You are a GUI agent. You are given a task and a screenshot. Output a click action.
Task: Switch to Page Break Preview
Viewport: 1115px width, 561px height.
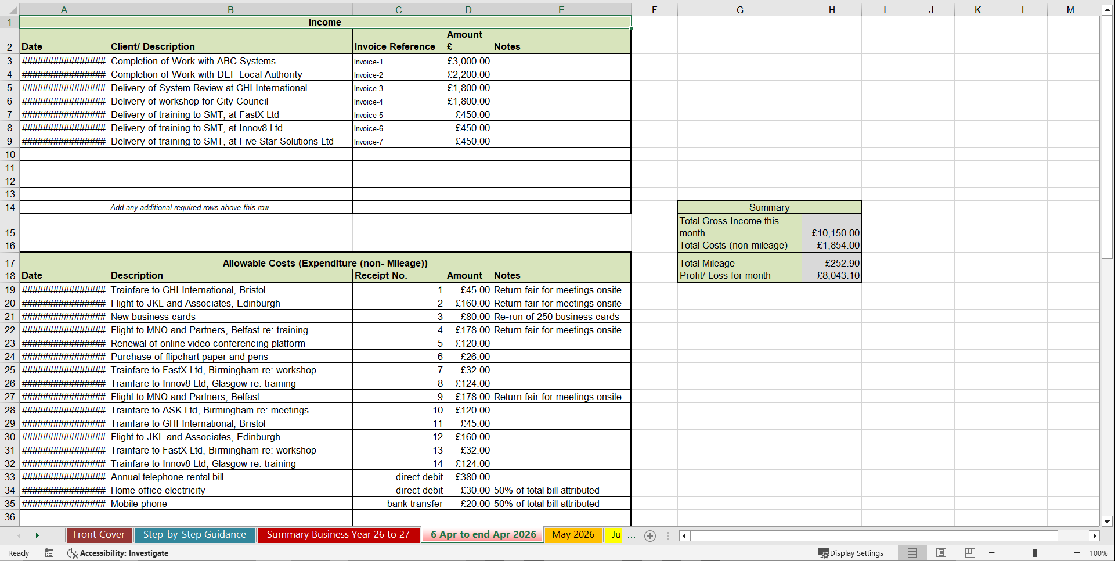point(969,553)
